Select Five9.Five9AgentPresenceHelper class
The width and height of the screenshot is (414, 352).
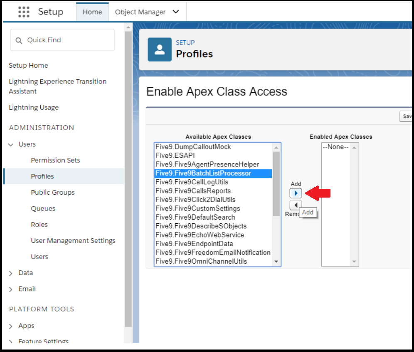coord(213,164)
